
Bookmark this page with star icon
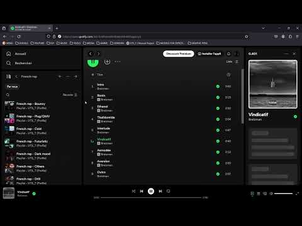point(247,36)
